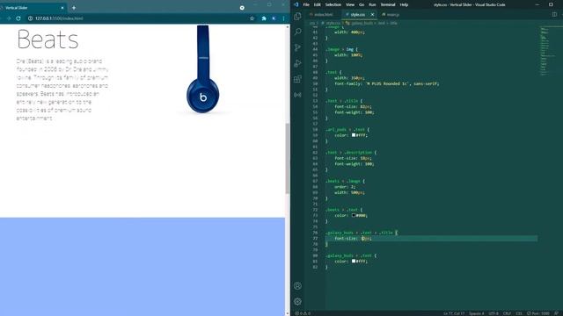Image resolution: width=563 pixels, height=316 pixels.
Task: Click the VS Code logo icon
Action: tap(296, 4)
